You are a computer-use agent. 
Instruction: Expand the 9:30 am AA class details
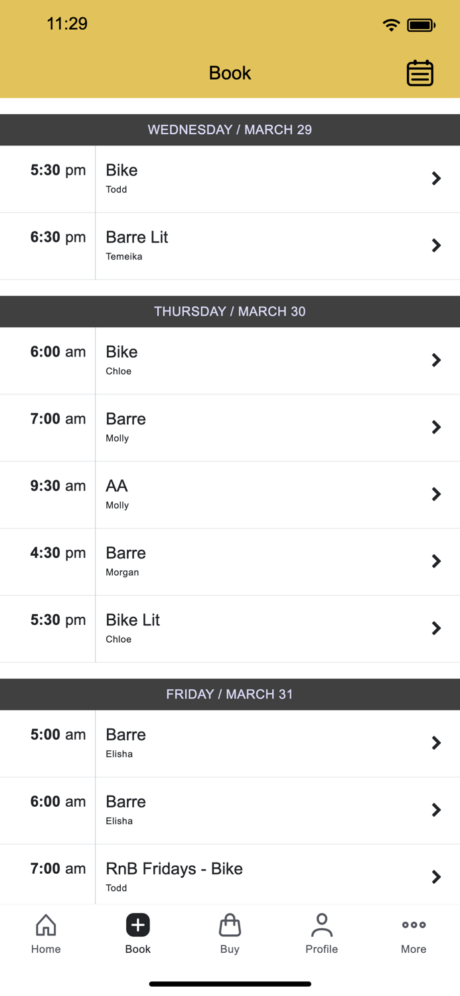(436, 494)
